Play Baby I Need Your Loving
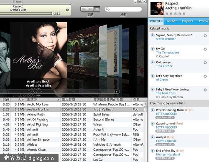This screenshot has width=209, height=162. click(x=153, y=90)
